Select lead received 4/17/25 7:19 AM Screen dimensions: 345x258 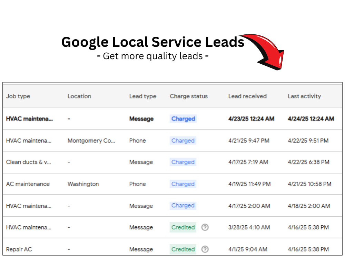tap(248, 162)
